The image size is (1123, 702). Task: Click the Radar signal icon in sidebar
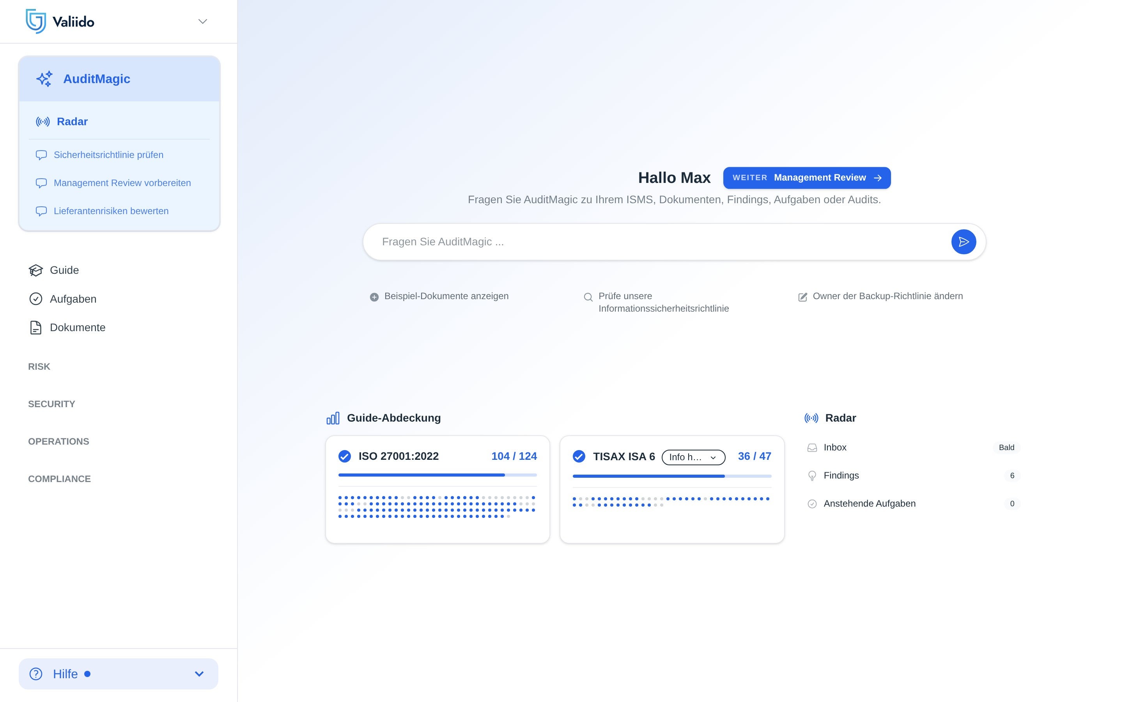click(43, 122)
